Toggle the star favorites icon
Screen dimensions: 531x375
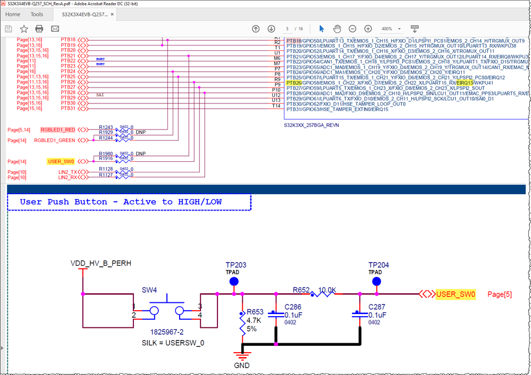click(23, 29)
